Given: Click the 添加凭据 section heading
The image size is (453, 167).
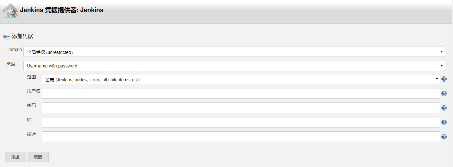Looking at the screenshot, I should (22, 37).
